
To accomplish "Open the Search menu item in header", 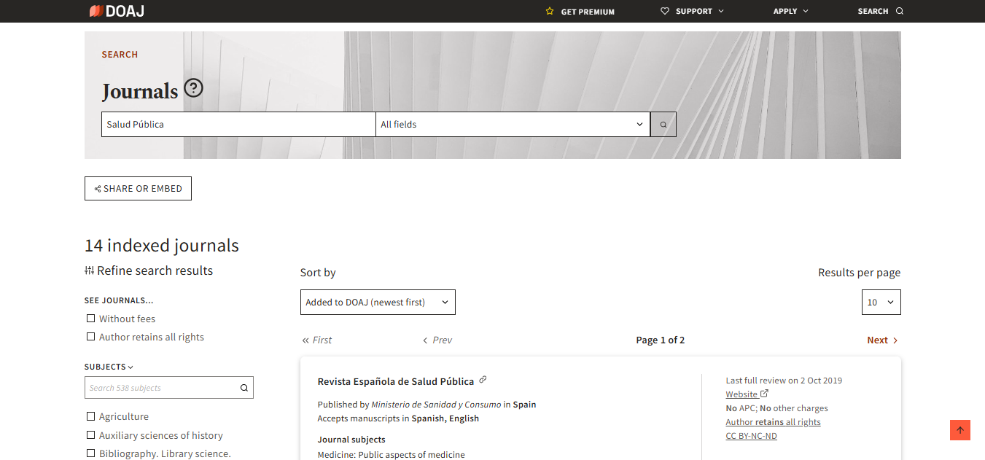I will (x=880, y=11).
